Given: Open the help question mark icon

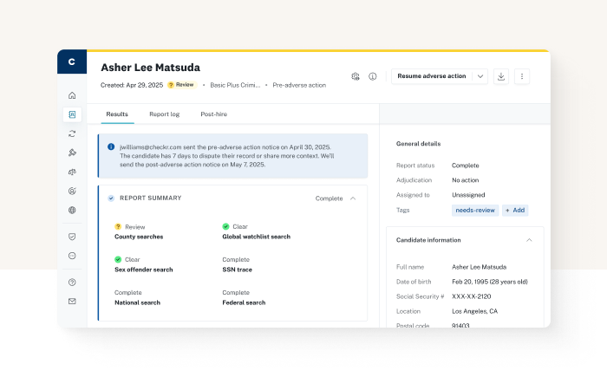Looking at the screenshot, I should [x=72, y=282].
